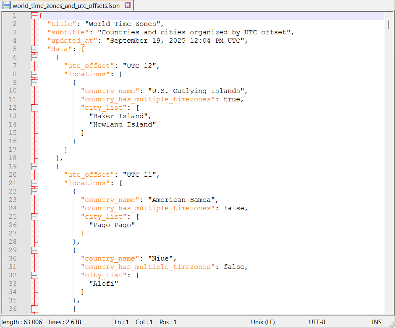
Task: Click the "length: 63 006" status field
Action: 21,322
